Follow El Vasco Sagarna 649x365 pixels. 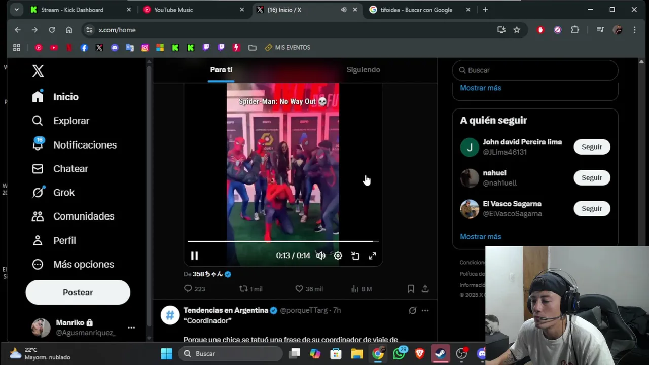[592, 209]
